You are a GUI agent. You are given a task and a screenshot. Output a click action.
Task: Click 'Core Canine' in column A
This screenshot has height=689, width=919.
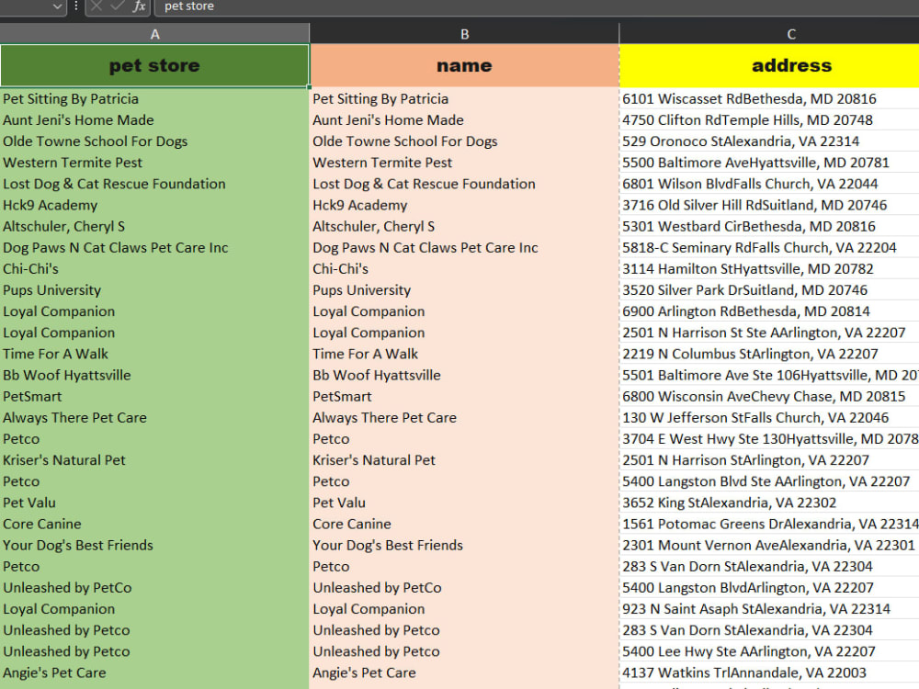[41, 524]
